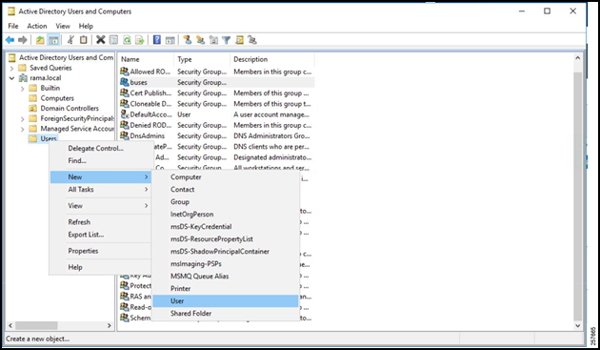
Task: Click the Export List toolbar icon
Action: click(140, 40)
